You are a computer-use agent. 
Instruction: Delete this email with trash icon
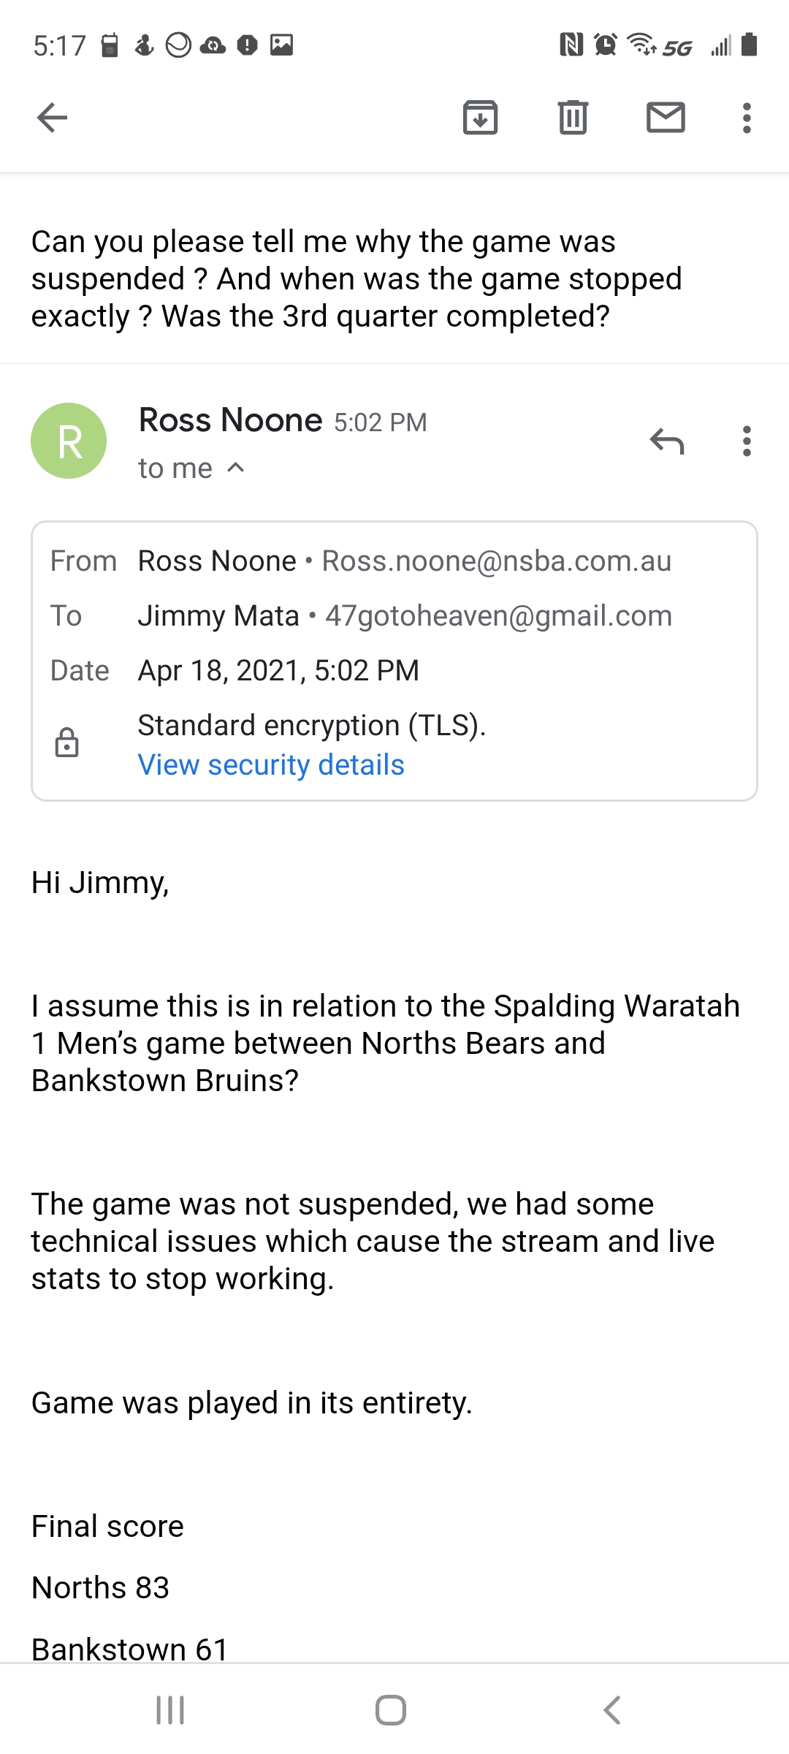(573, 118)
